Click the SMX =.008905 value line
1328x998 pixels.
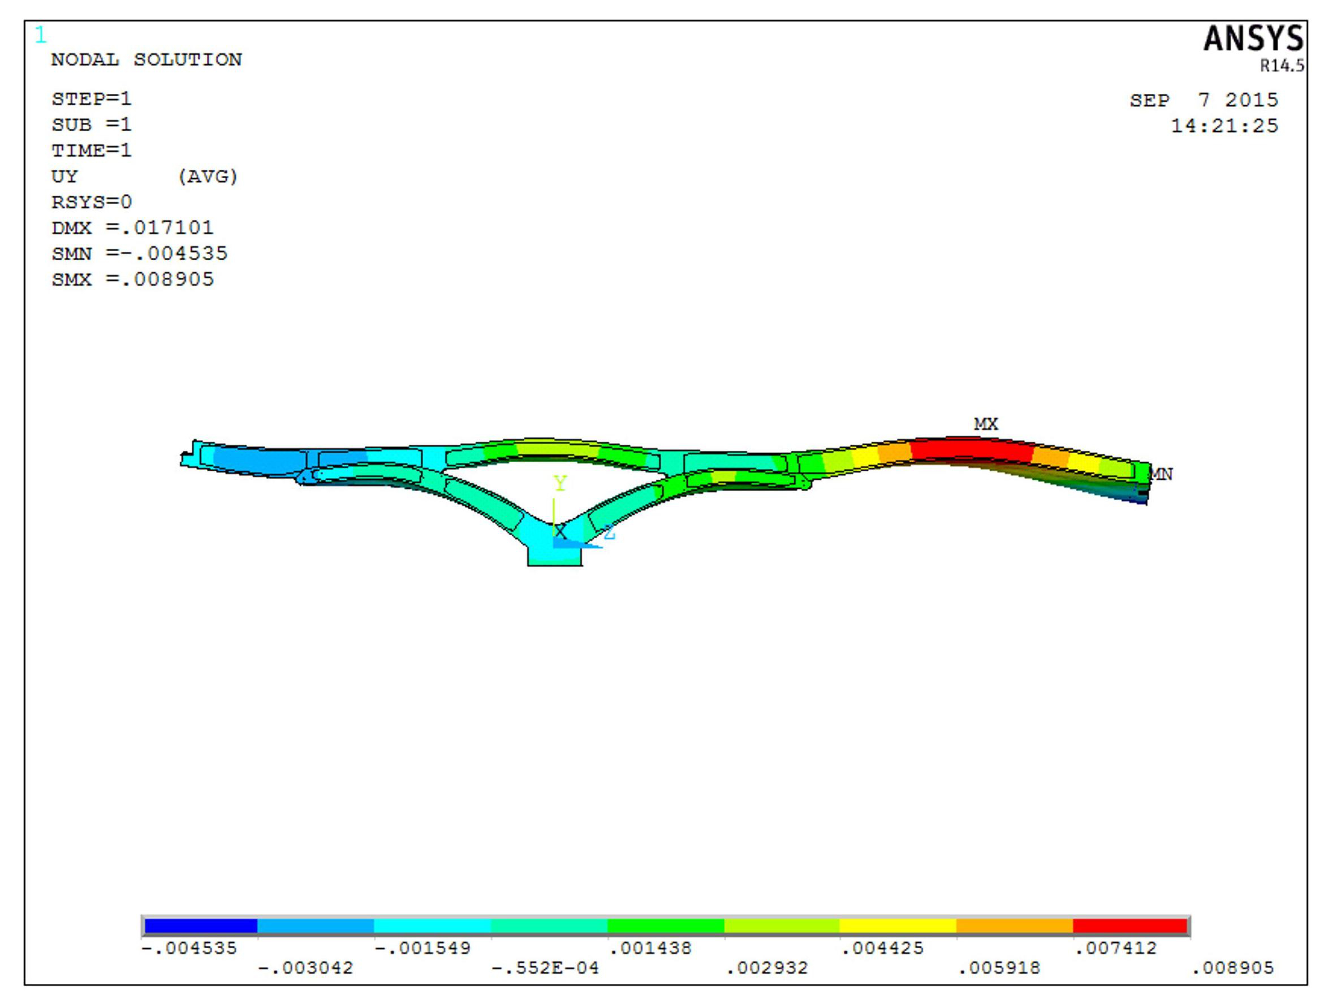tap(132, 279)
